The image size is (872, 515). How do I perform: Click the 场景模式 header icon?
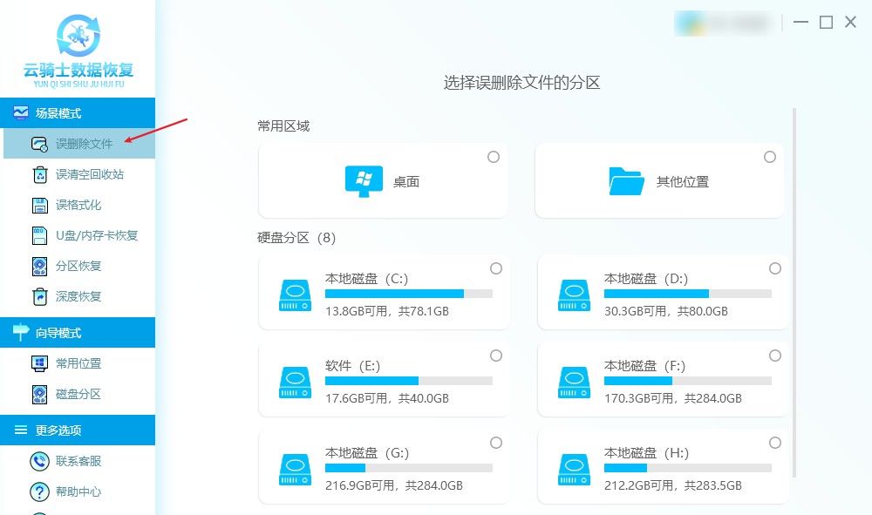tap(21, 113)
